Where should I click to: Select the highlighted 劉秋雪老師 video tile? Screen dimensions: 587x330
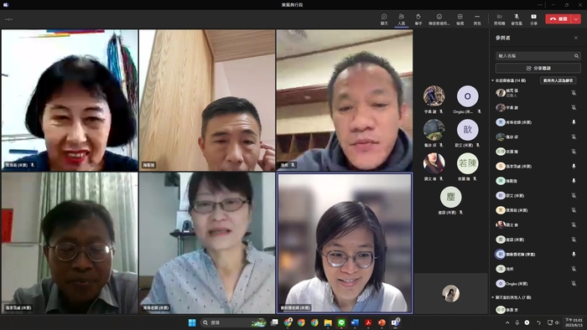[345, 243]
